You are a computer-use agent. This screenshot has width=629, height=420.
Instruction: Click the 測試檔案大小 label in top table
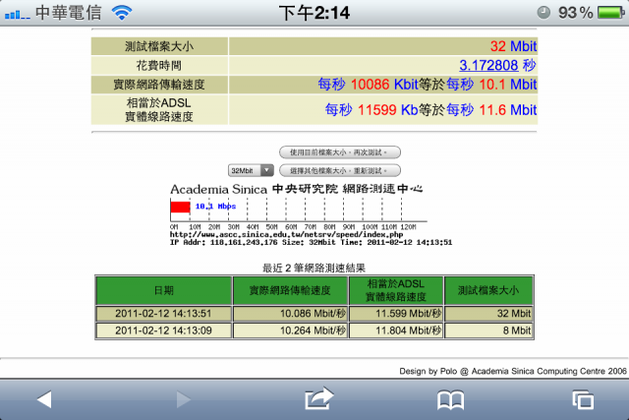coord(159,46)
